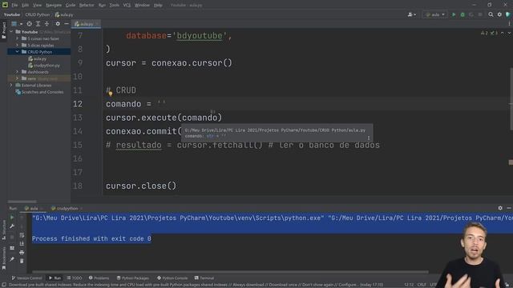513x288 pixels.
Task: Open the Python Packages tool window
Action: 133,278
